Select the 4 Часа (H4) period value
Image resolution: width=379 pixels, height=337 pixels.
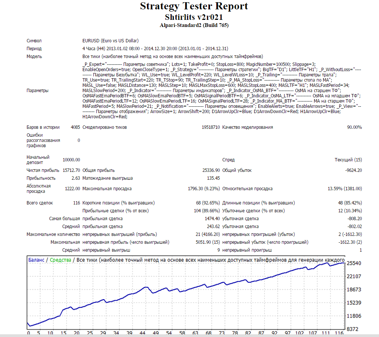click(155, 49)
